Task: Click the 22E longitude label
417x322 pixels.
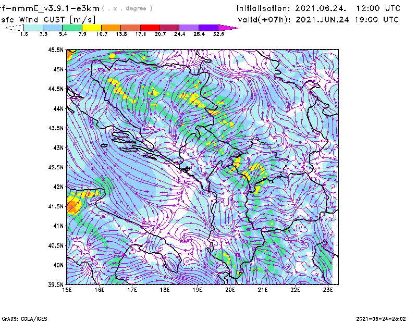Action: pyautogui.click(x=296, y=290)
